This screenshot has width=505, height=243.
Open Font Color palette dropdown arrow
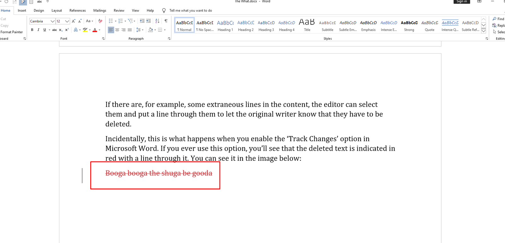click(99, 30)
